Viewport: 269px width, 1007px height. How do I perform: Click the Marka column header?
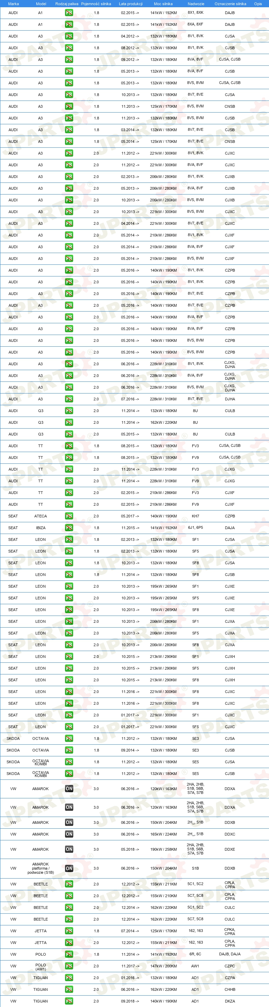(13, 4)
